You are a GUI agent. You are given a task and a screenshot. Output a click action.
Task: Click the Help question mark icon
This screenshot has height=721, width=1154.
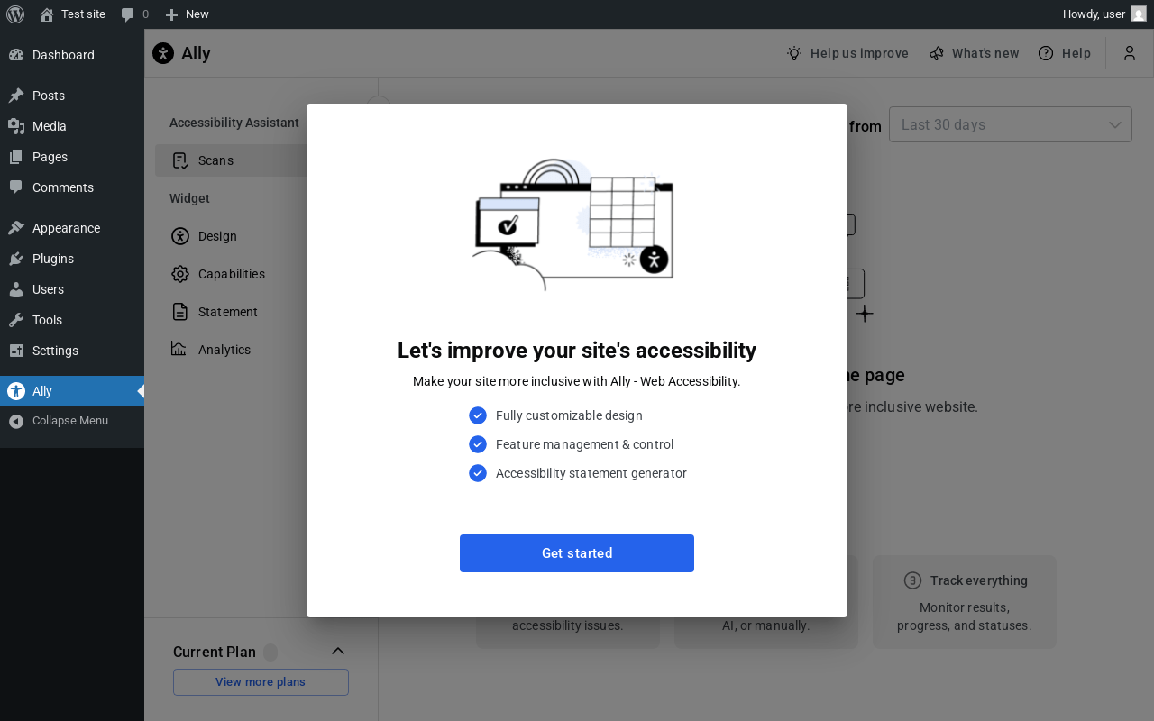1046,53
